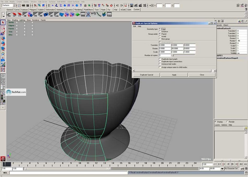
Task: Select the Render layer radio button
Action: point(227,122)
